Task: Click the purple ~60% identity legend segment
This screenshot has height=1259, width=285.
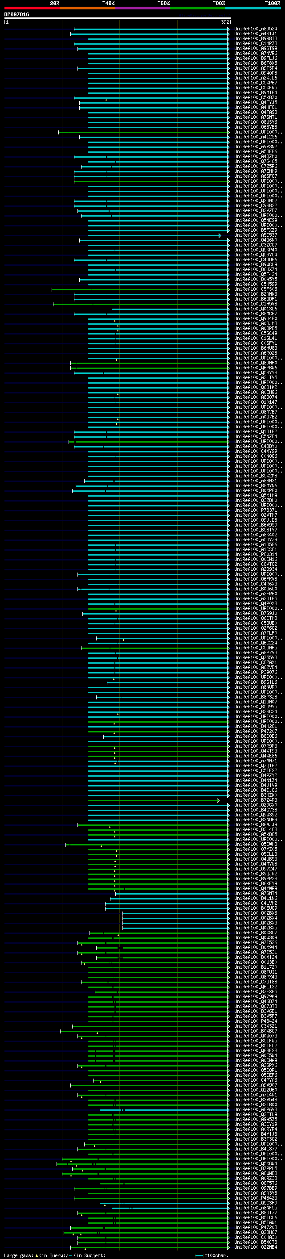Action: pyautogui.click(x=143, y=8)
